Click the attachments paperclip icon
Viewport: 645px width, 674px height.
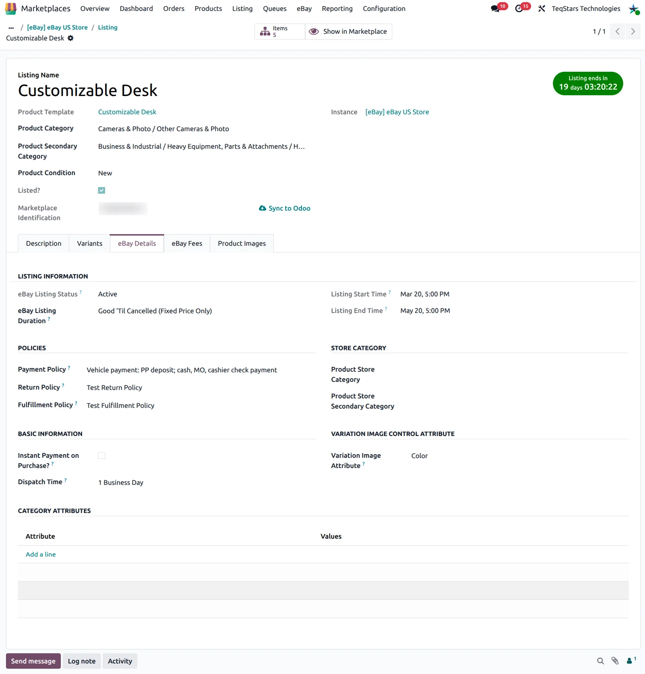coord(615,661)
